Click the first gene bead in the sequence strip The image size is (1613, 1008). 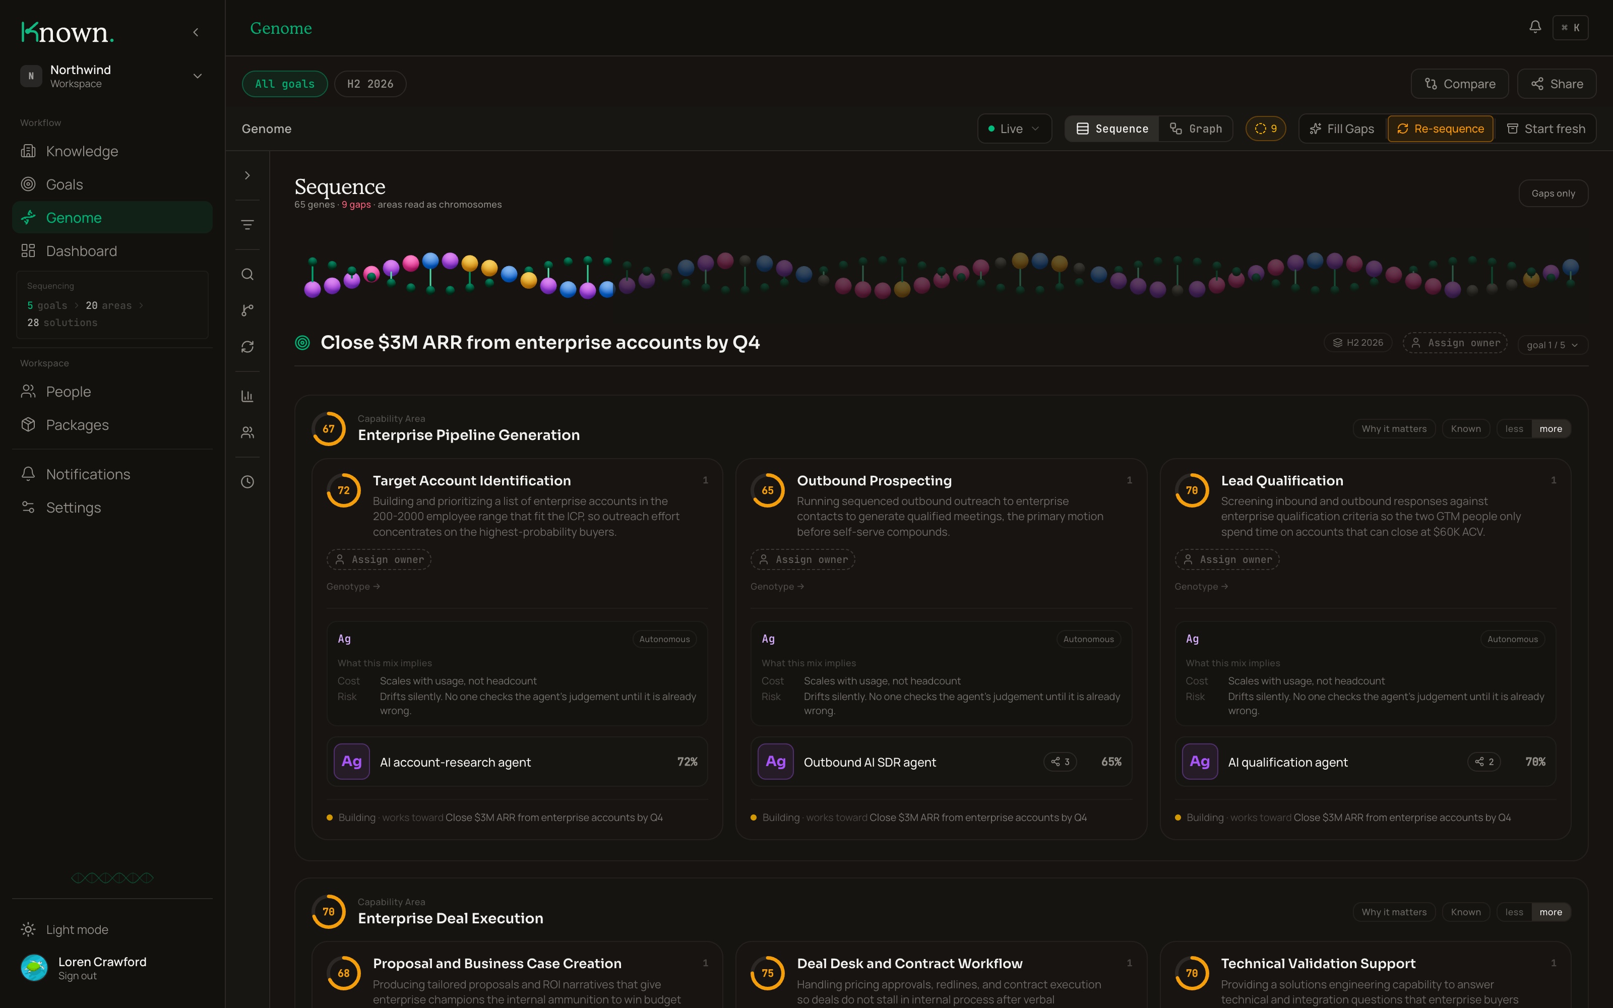(x=313, y=289)
